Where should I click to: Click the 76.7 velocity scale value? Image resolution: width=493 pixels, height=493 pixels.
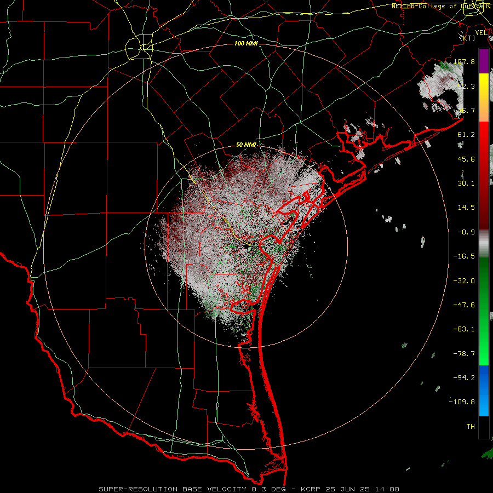[x=466, y=110]
